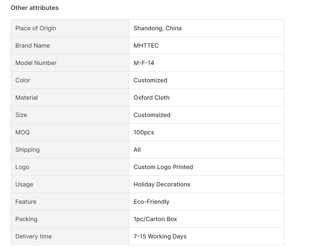
Task: Click the "Model Number" label
Action: click(36, 63)
